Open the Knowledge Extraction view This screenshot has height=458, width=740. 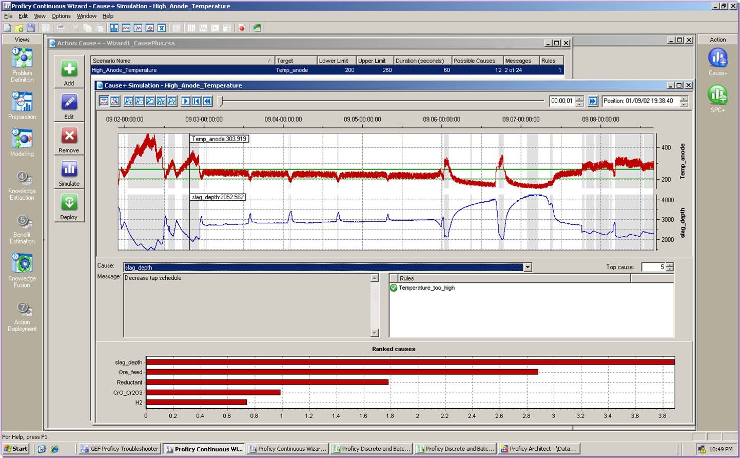point(22,186)
